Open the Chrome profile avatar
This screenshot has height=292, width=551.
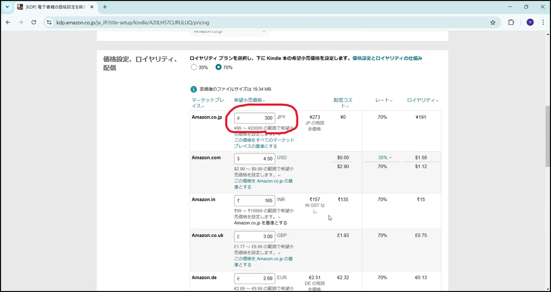click(530, 22)
